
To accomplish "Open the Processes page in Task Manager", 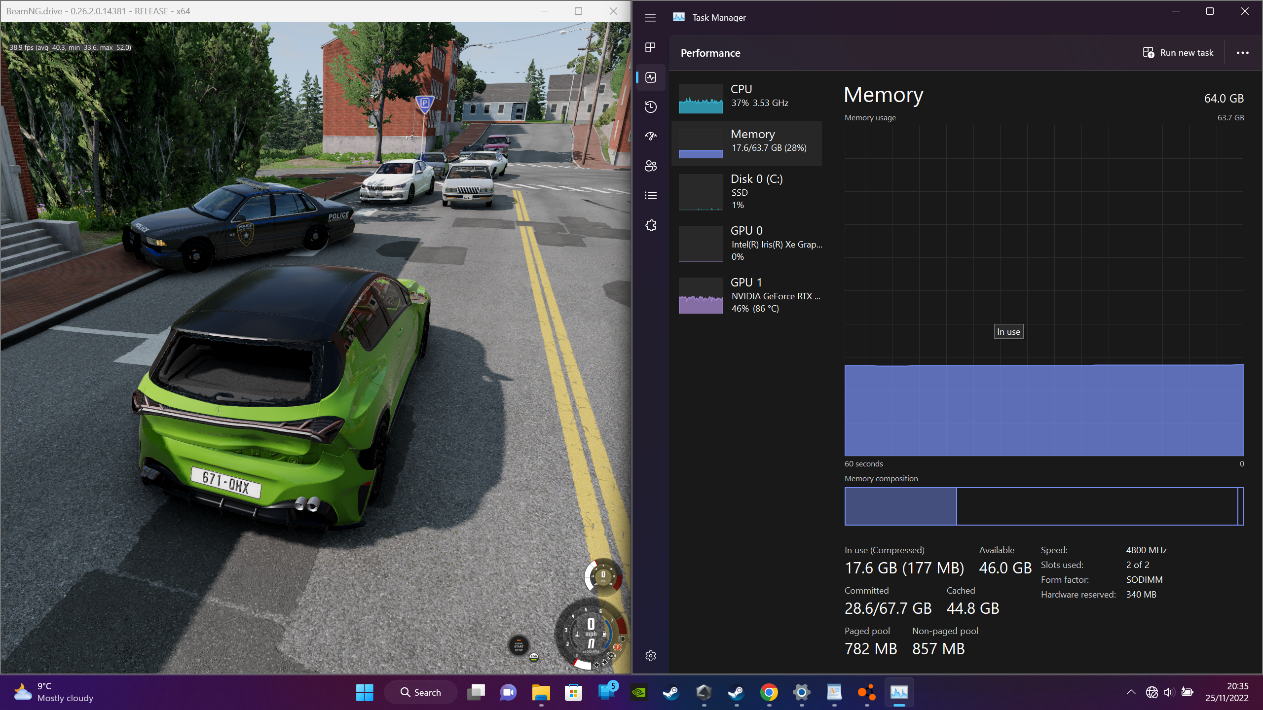I will tap(650, 47).
